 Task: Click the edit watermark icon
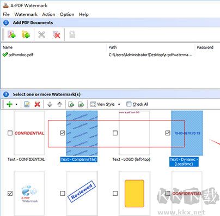(27, 104)
